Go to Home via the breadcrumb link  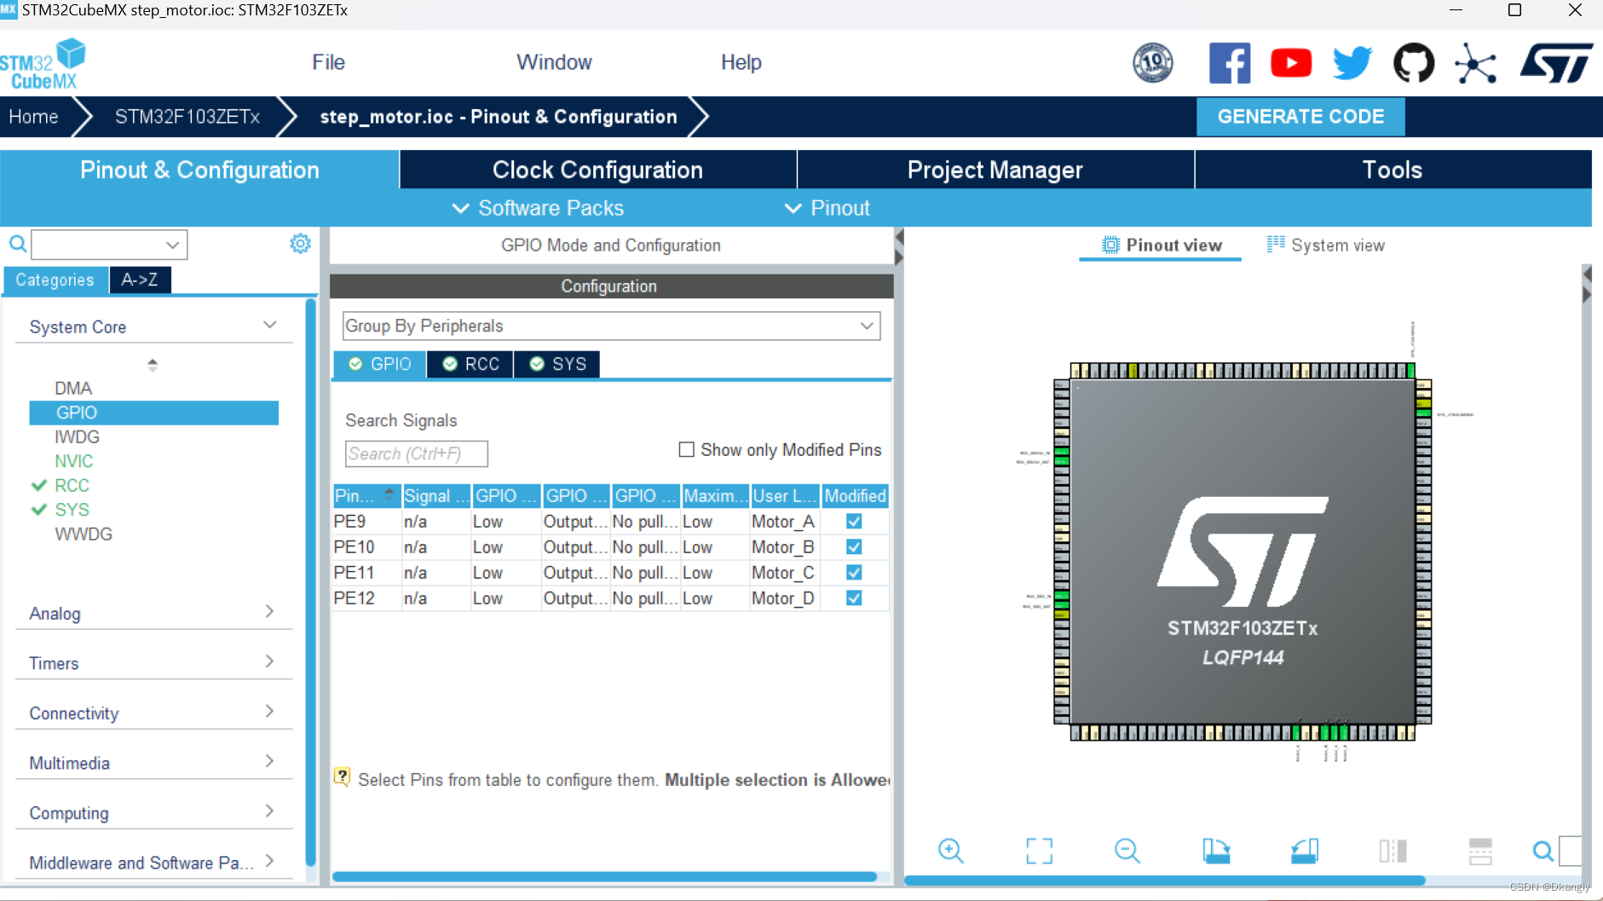[32, 117]
